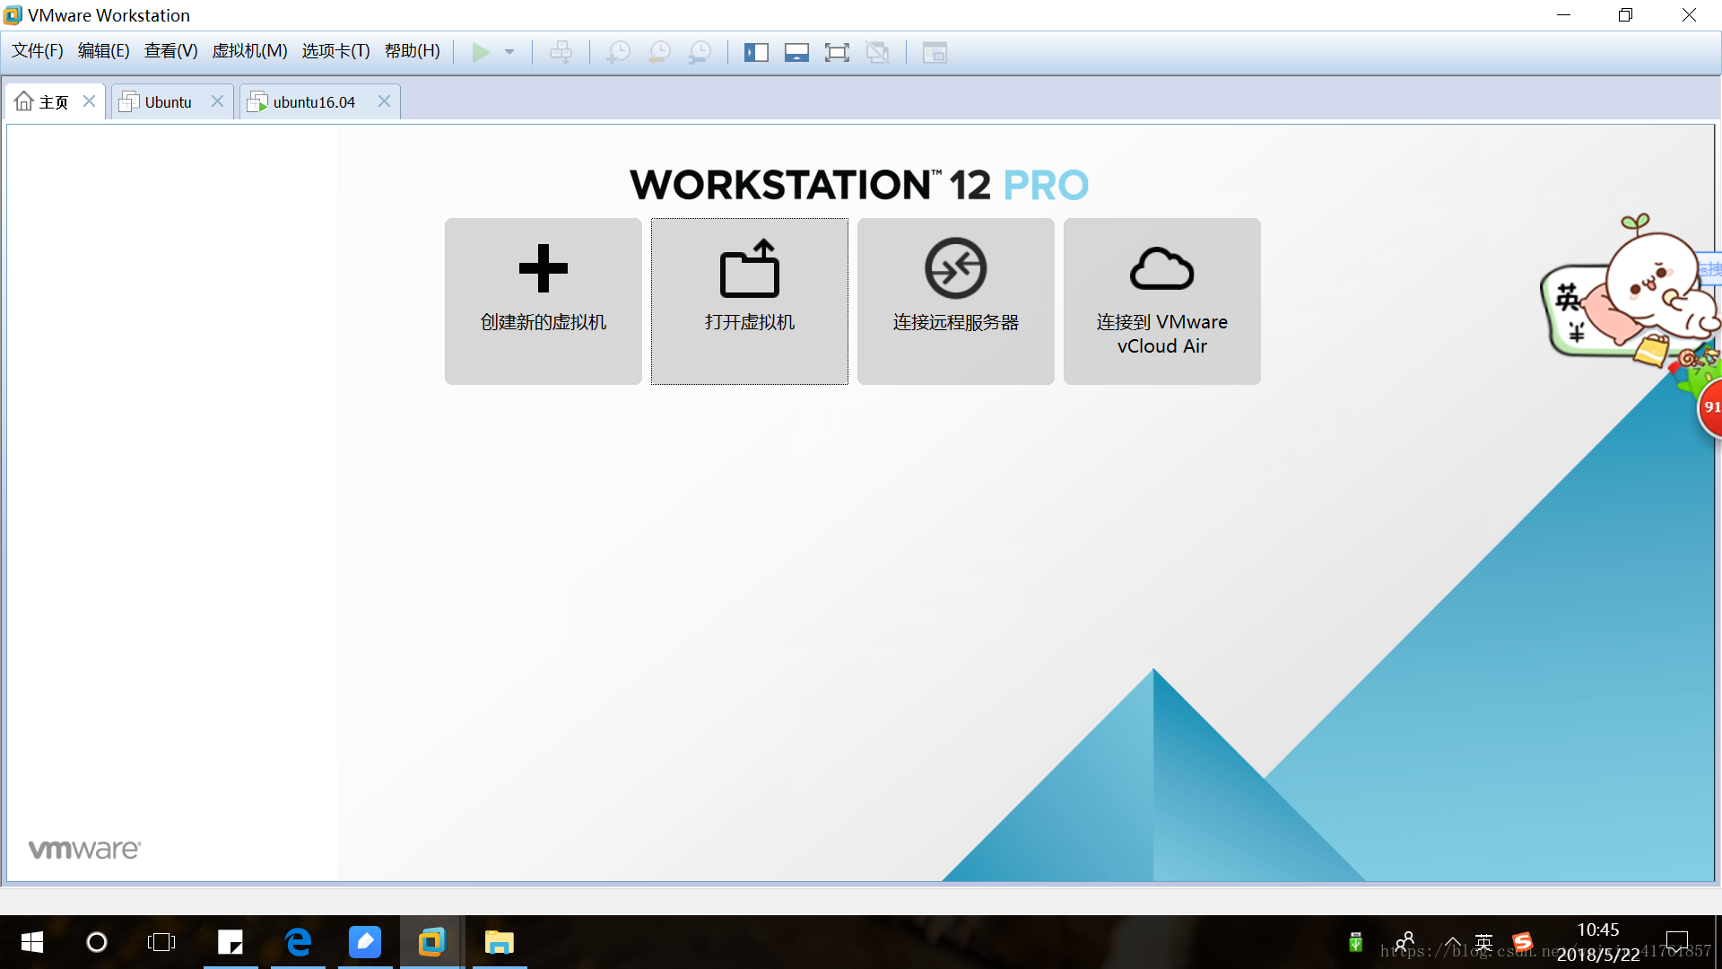Image resolution: width=1722 pixels, height=969 pixels.
Task: Click the Send Ctrl+Alt+Del toolbar icon
Action: 561,52
